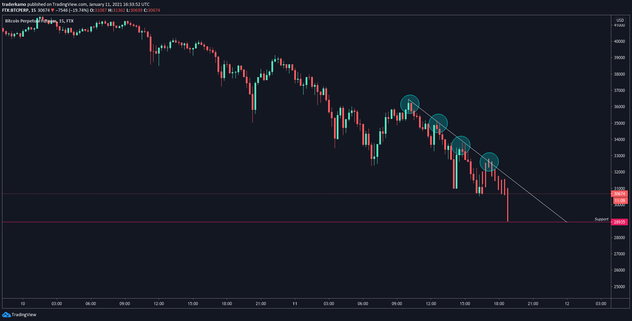Select the topmost teal circle marker near 36000
The width and height of the screenshot is (632, 321).
410,104
